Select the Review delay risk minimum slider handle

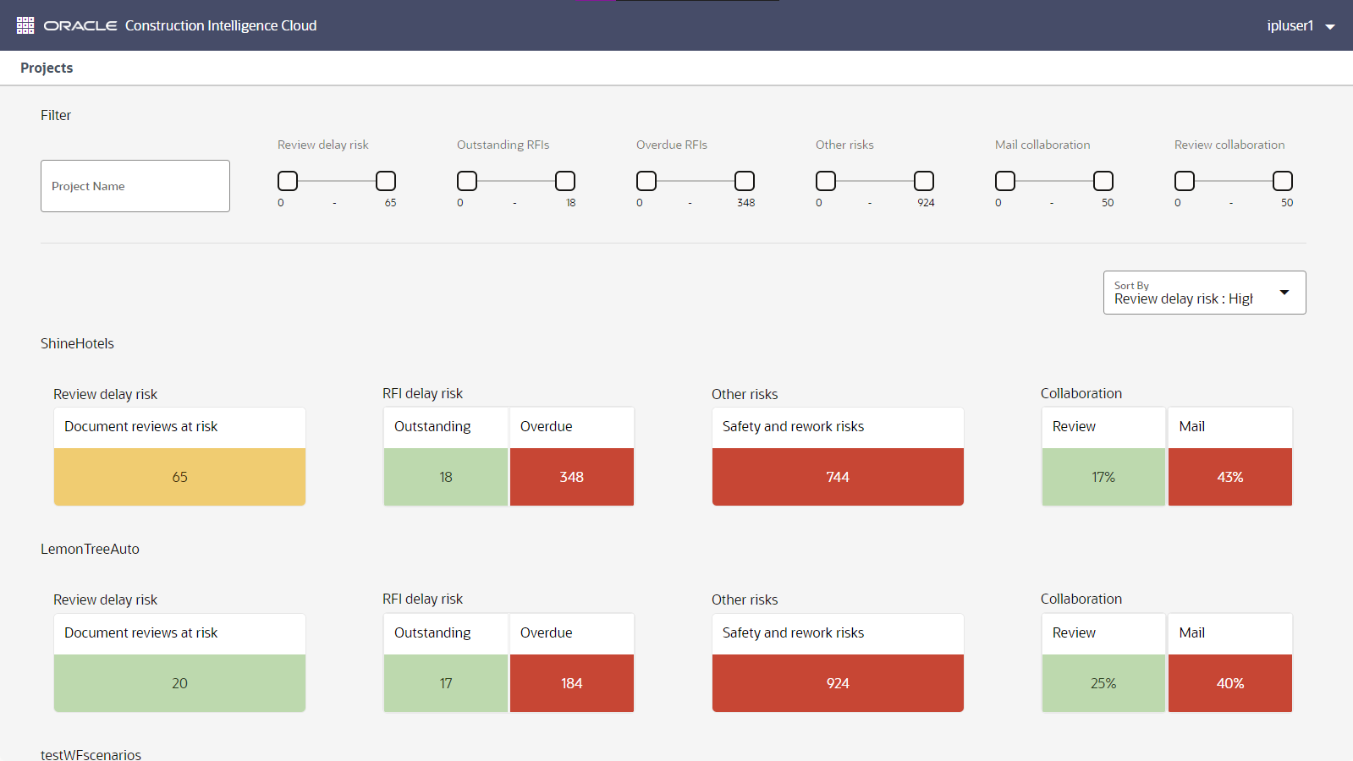click(288, 181)
